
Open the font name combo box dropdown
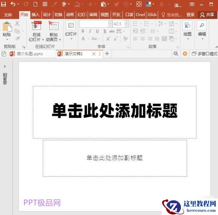pos(110,24)
